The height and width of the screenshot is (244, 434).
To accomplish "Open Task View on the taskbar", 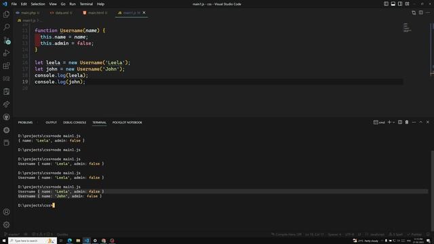I will (x=61, y=241).
